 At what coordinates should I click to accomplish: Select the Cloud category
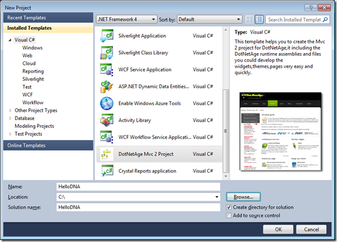coord(29,63)
